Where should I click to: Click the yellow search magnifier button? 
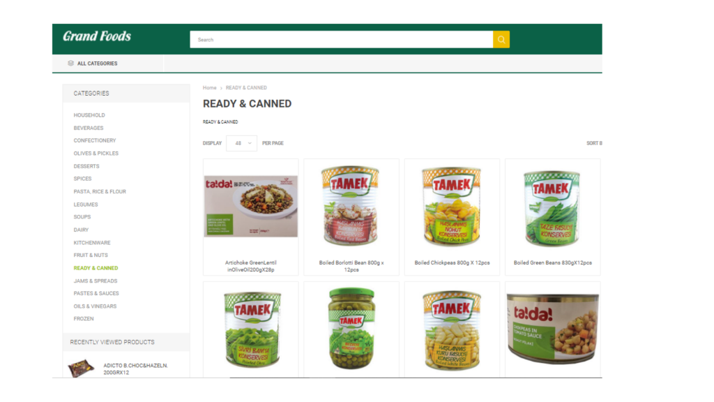pos(501,40)
